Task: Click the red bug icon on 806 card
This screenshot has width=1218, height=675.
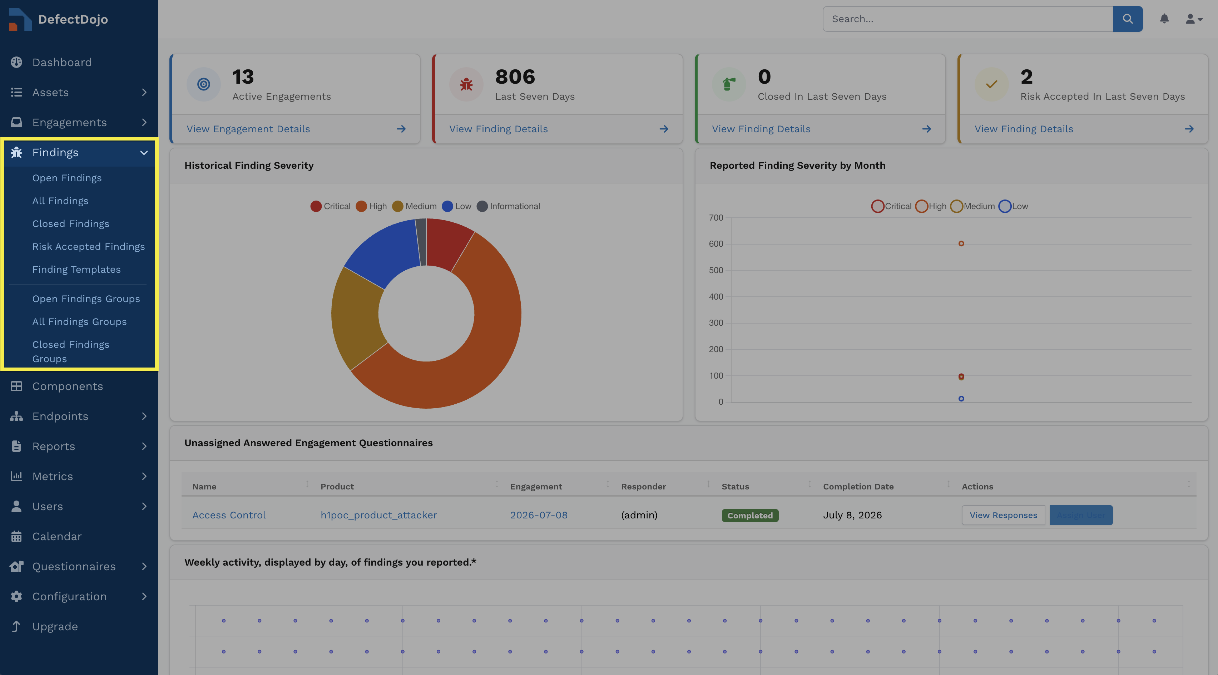Action: pos(466,84)
